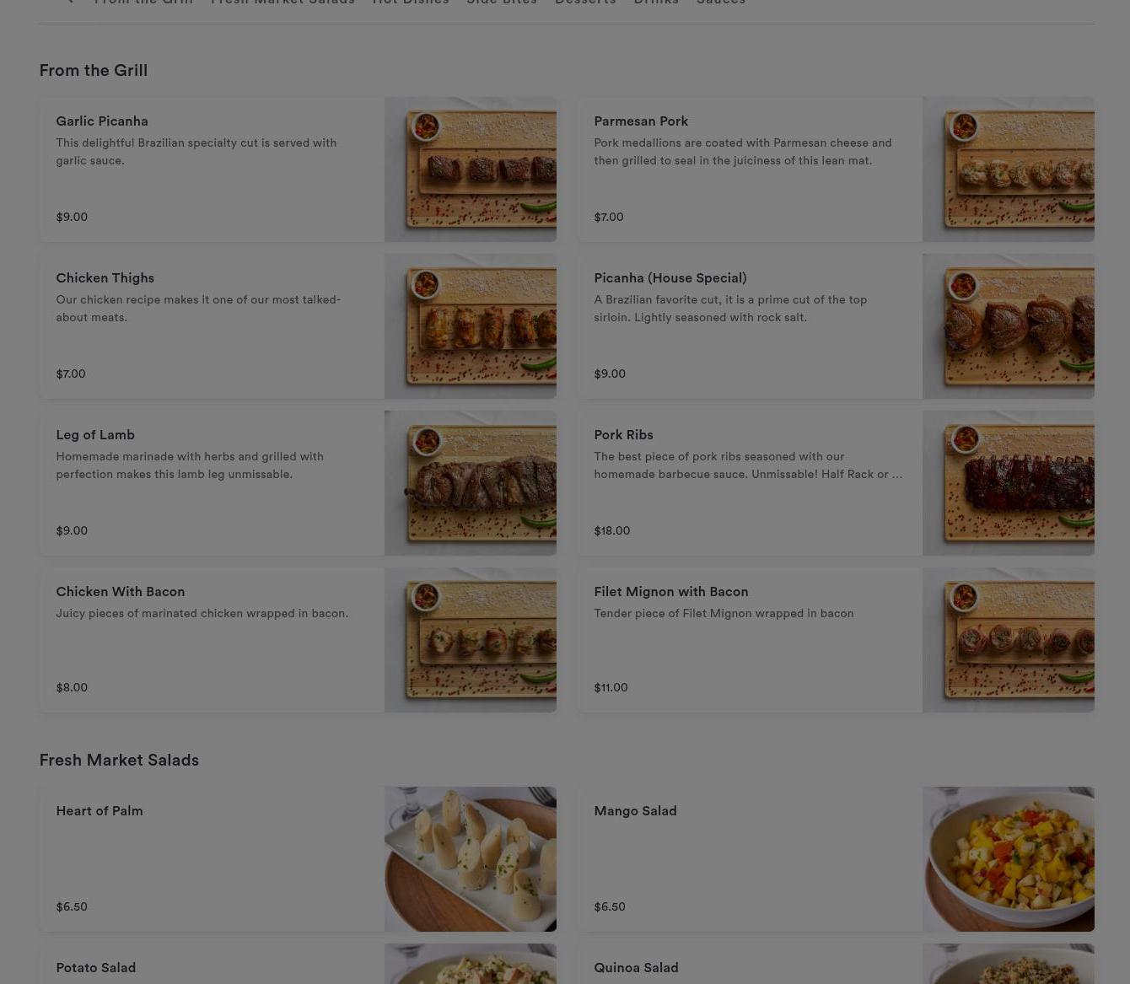Click the Picanha (House Special) image
The height and width of the screenshot is (984, 1130).
(1009, 326)
